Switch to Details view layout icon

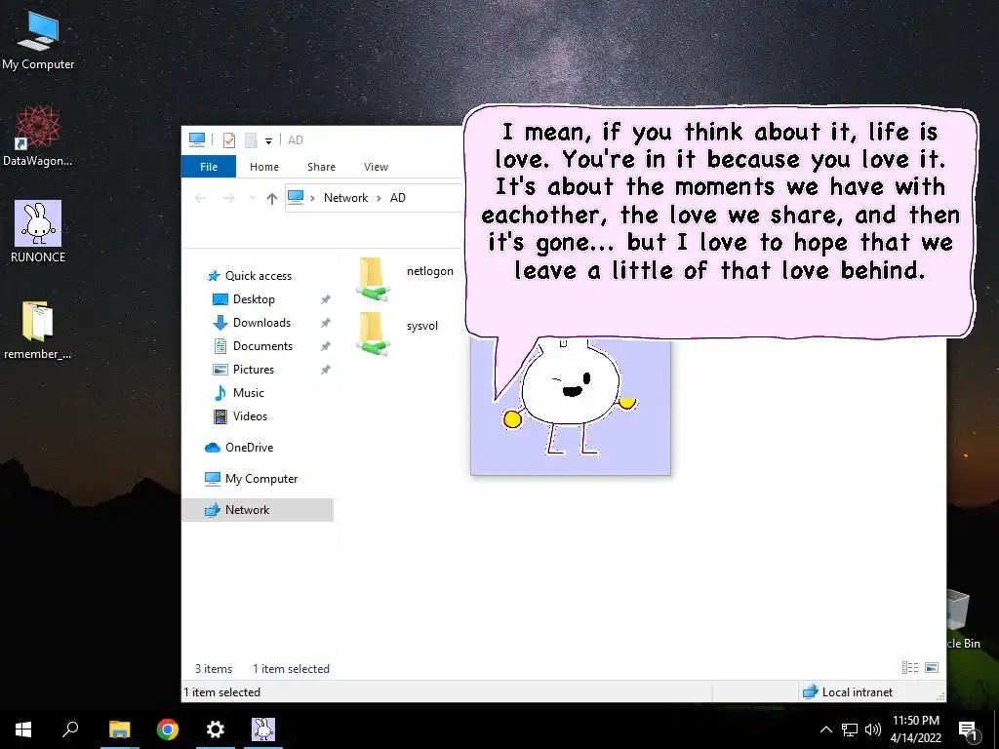(x=910, y=668)
